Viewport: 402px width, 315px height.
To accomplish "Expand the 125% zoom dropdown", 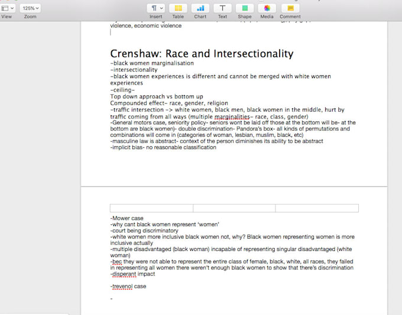I will pos(30,8).
